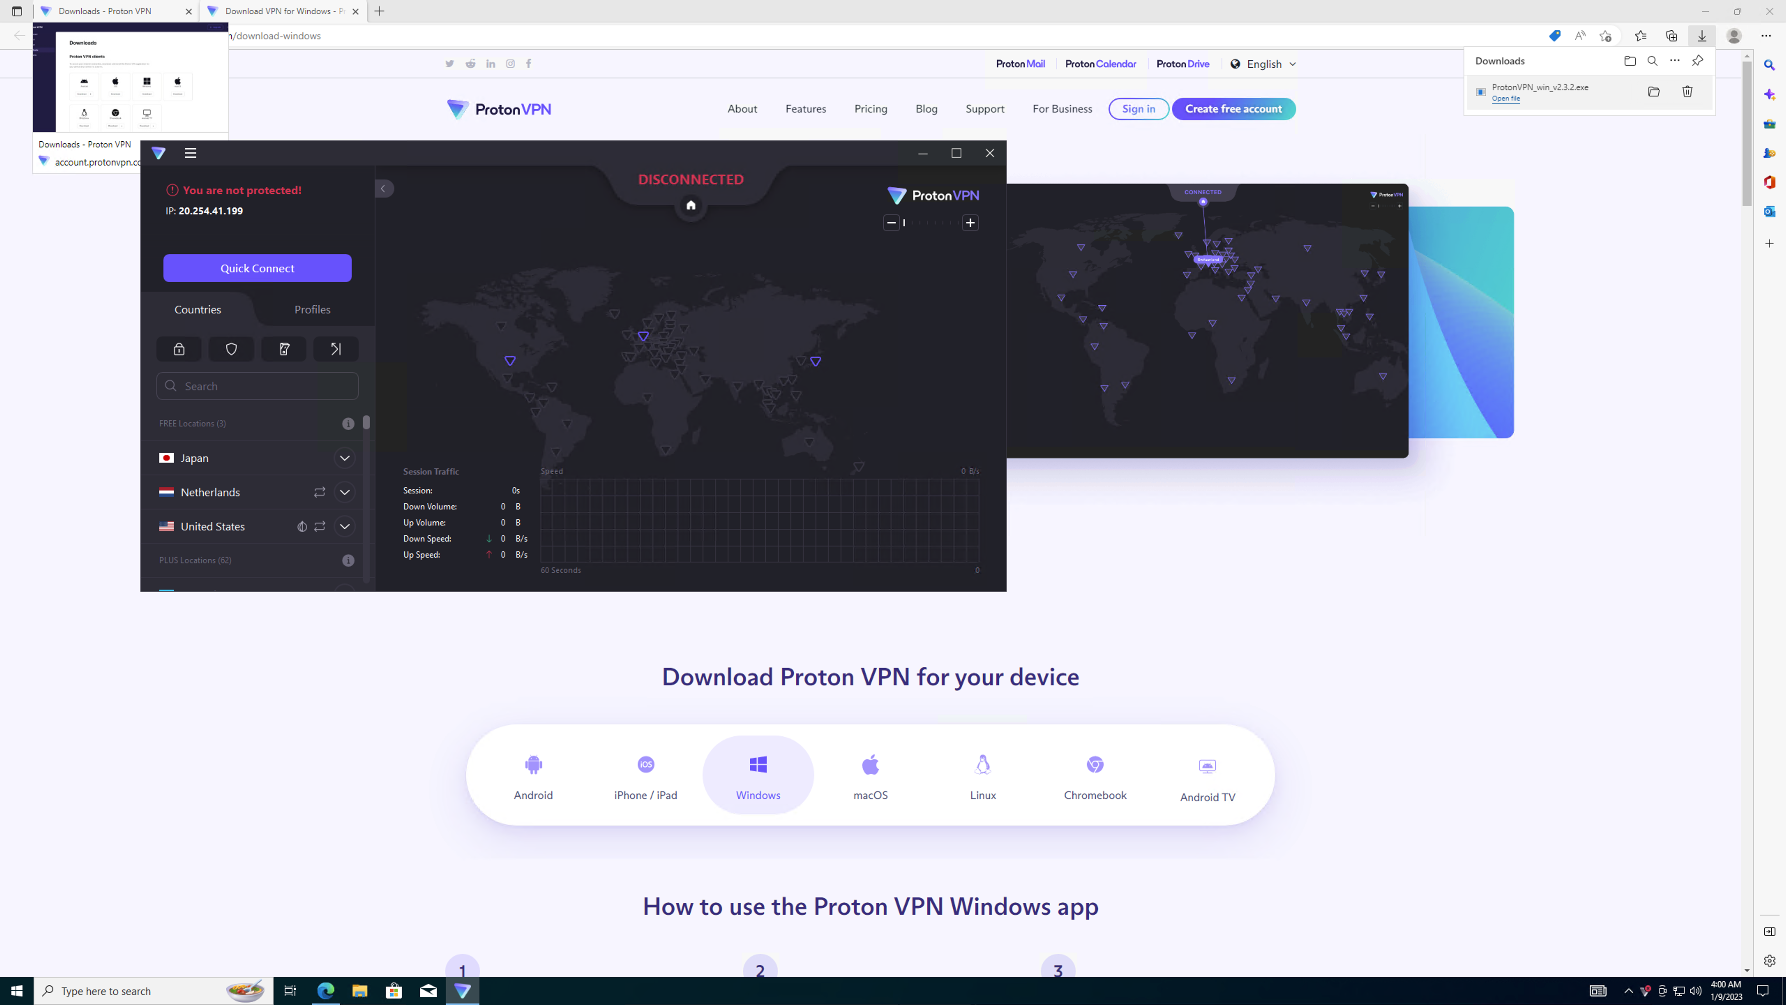This screenshot has width=1786, height=1005.
Task: Open English language dropdown
Action: (x=1264, y=64)
